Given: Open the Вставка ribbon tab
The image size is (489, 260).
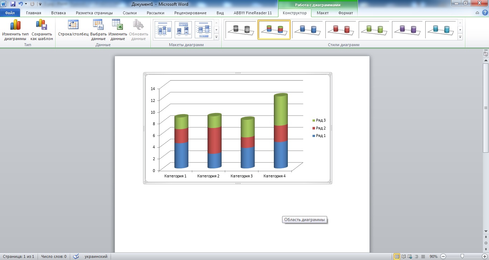Looking at the screenshot, I should (58, 13).
